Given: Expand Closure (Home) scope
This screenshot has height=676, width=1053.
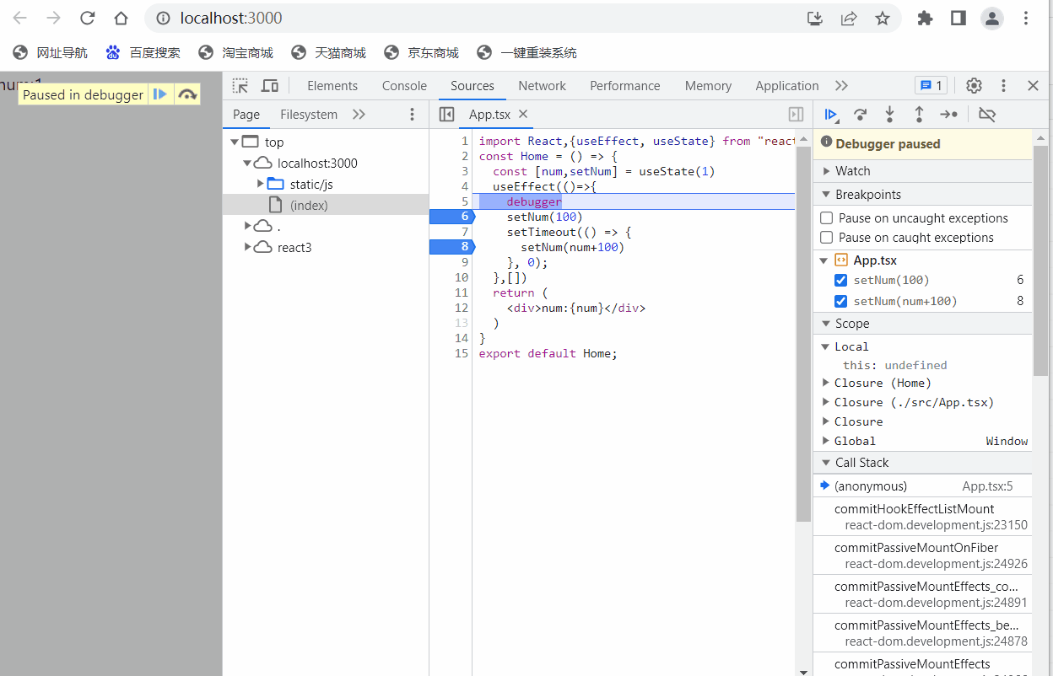Looking at the screenshot, I should (826, 383).
